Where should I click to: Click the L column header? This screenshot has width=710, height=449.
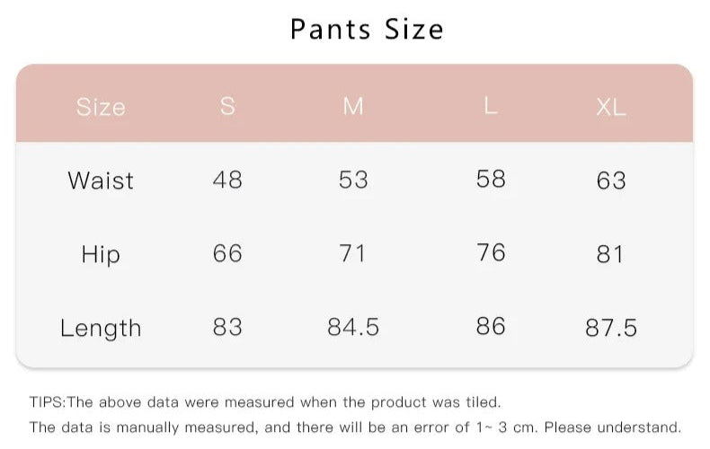coord(491,106)
